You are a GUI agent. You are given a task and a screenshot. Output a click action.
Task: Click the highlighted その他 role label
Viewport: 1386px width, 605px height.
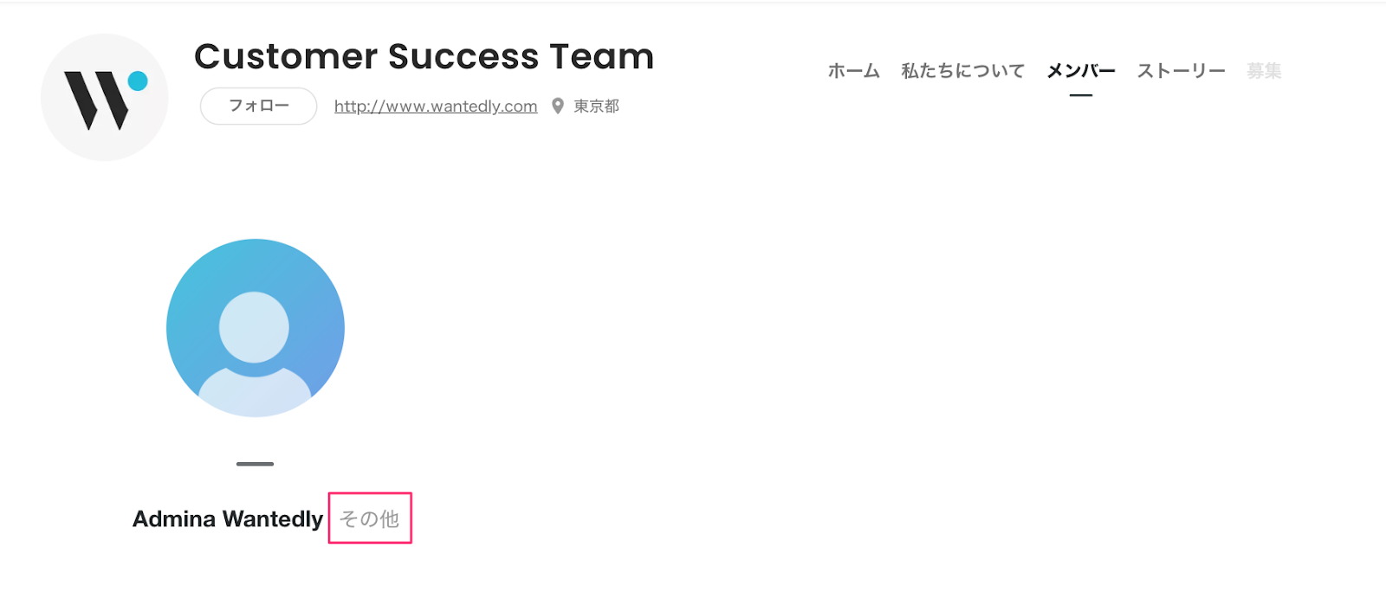pyautogui.click(x=370, y=518)
